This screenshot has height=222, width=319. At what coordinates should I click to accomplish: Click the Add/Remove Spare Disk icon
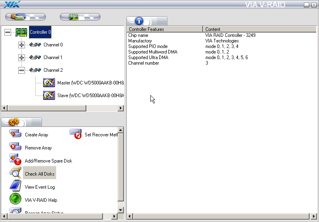click(15, 159)
